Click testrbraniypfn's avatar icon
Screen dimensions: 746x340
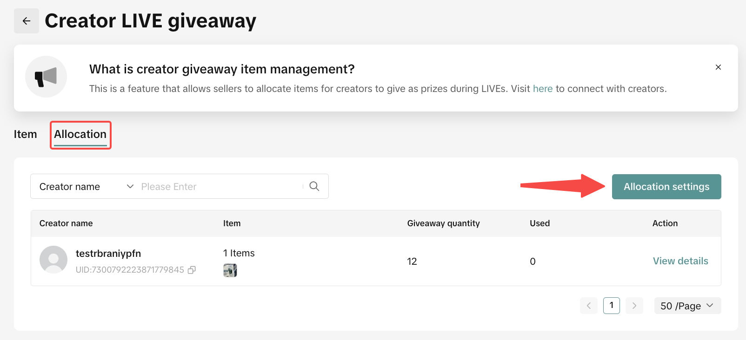point(53,260)
